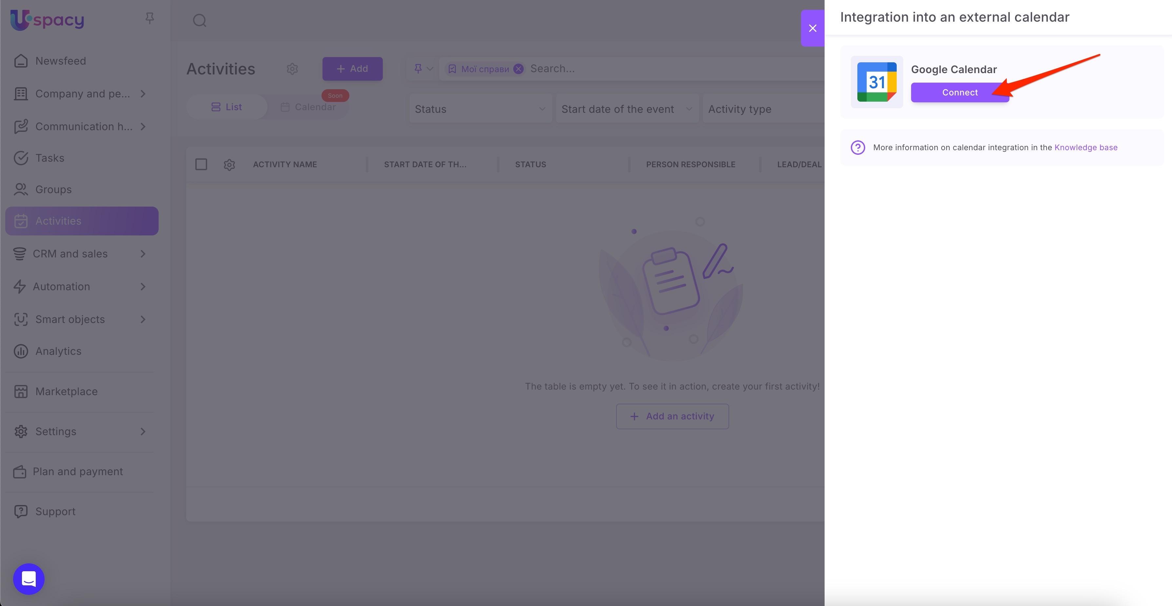Screen dimensions: 1172x606
Task: Click the sidebar pin icon
Action: pos(149,18)
